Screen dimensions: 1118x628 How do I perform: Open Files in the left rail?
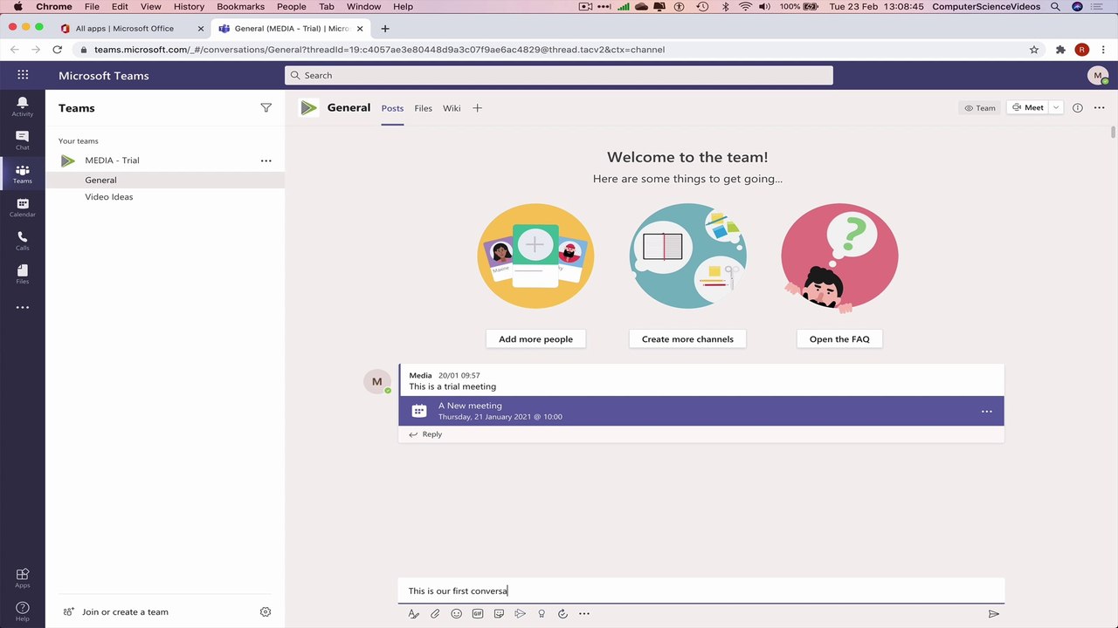23,275
